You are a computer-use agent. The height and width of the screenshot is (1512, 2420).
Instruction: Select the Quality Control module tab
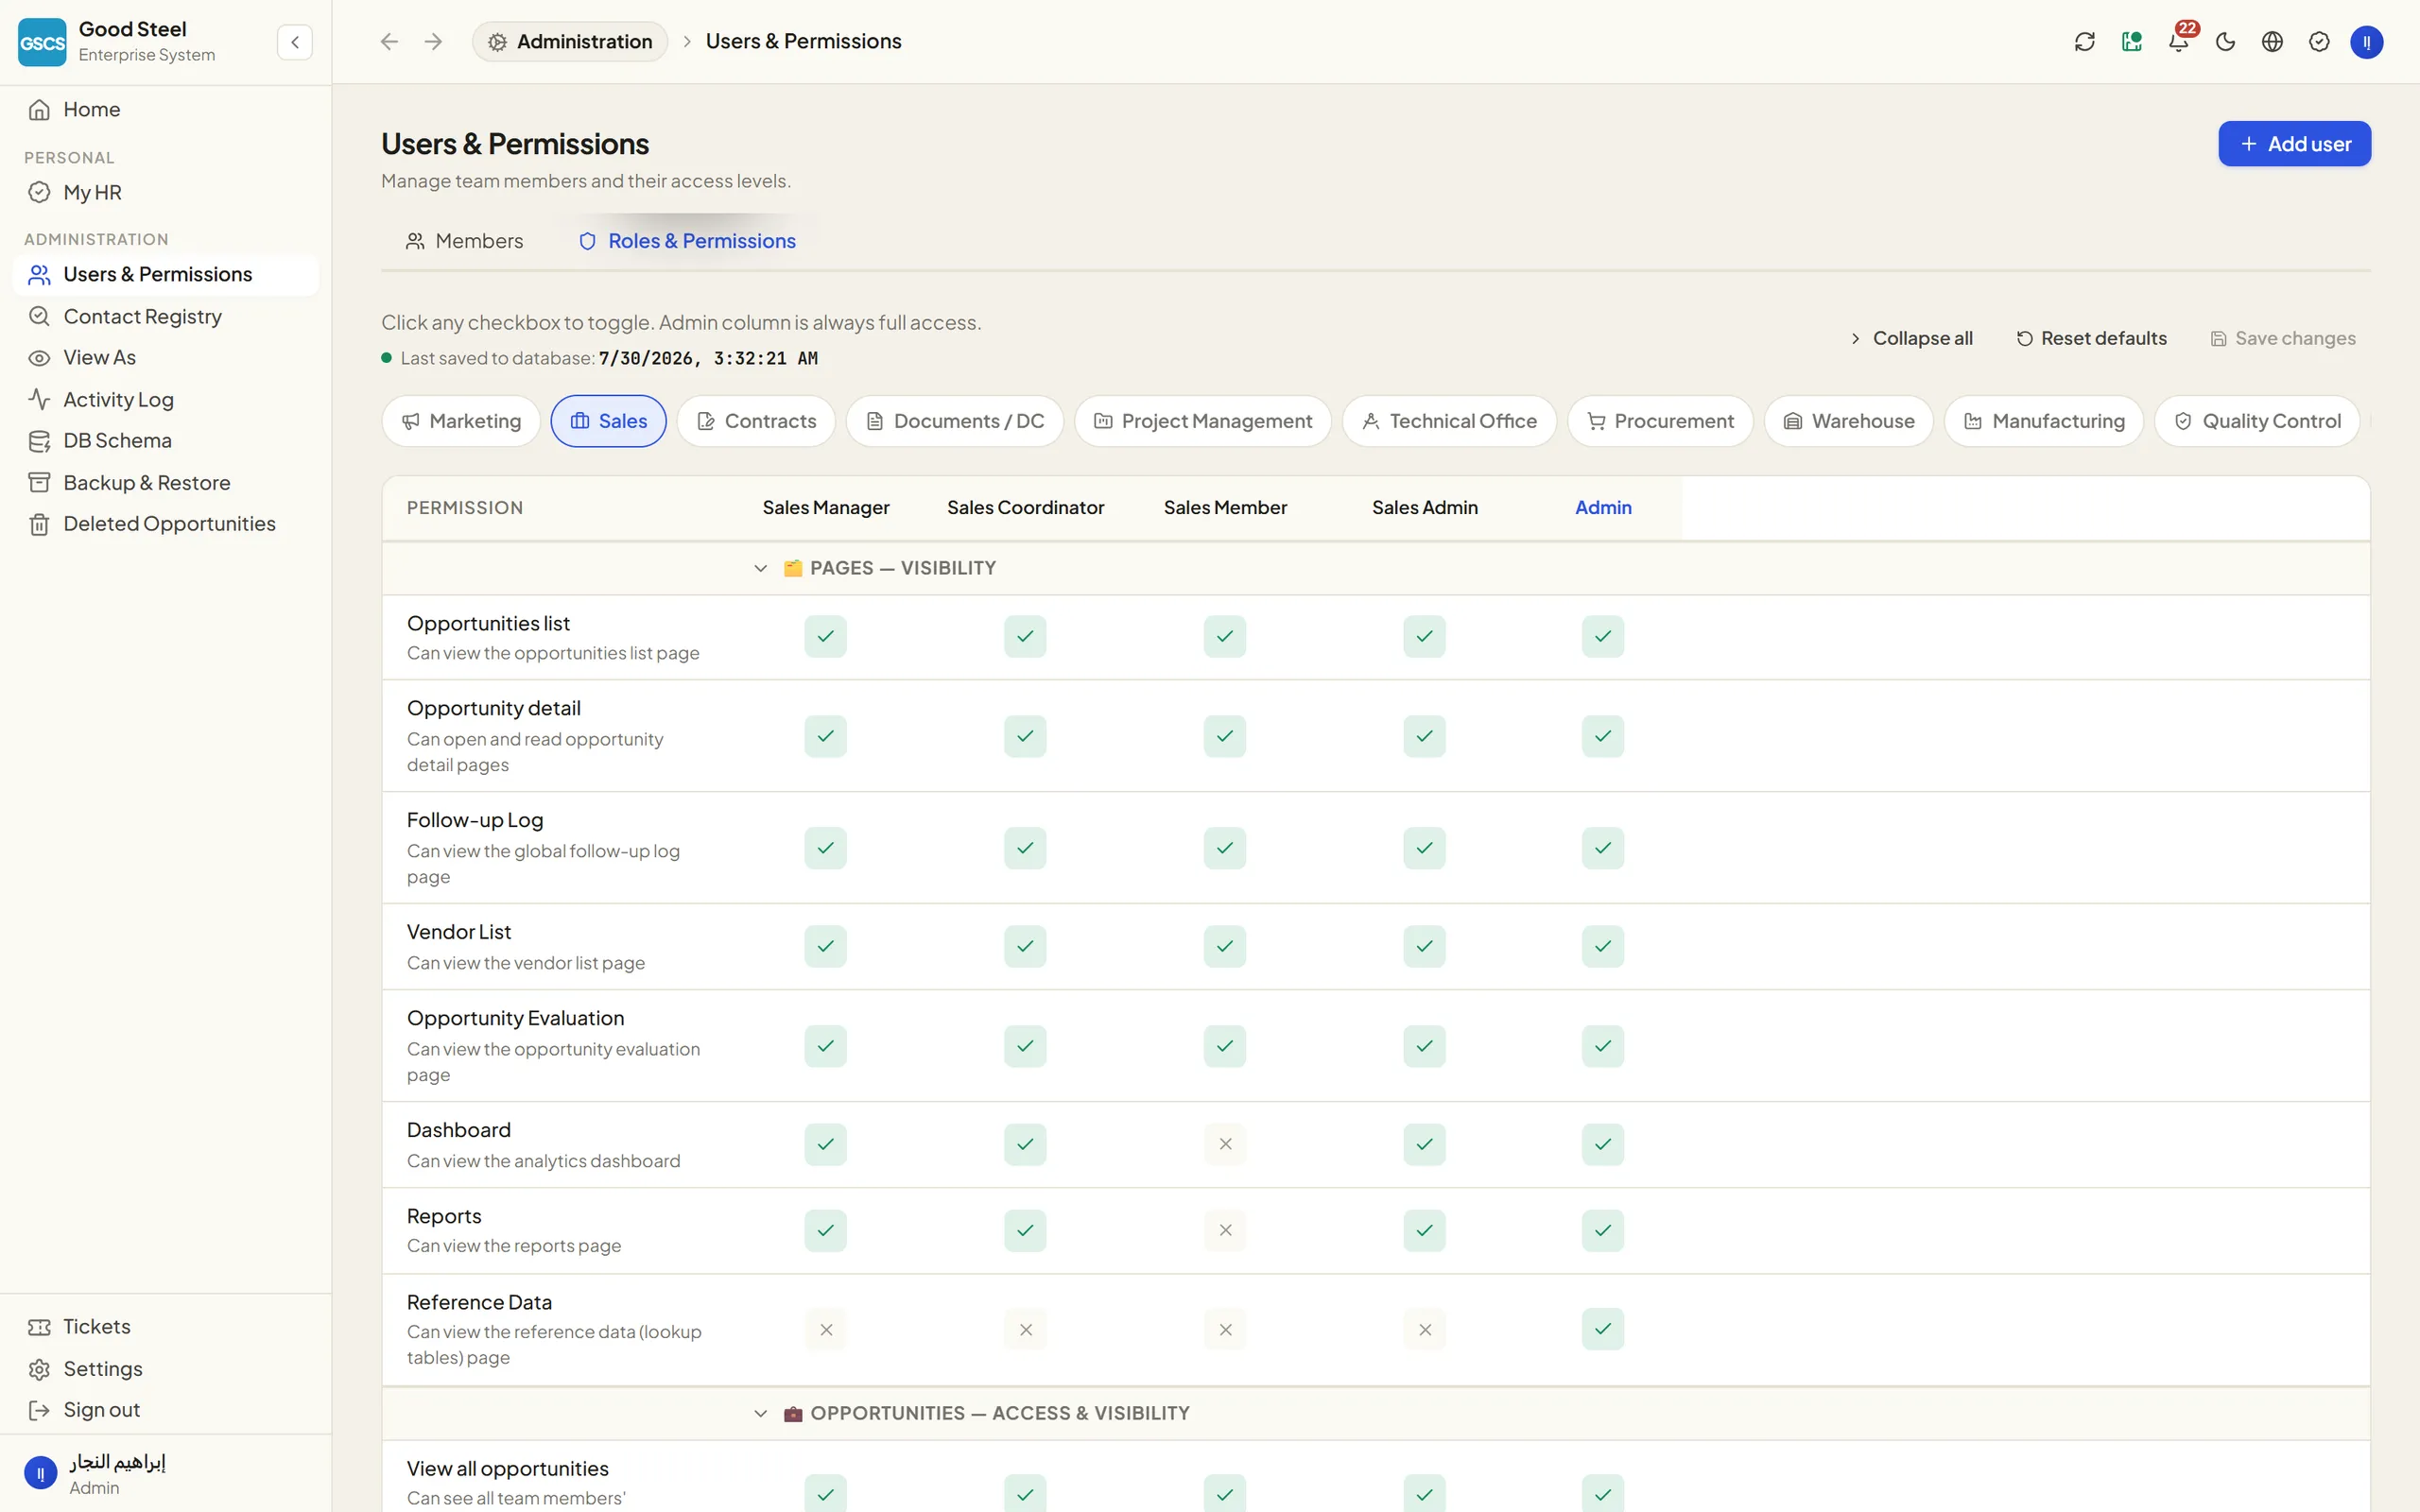[x=2257, y=422]
